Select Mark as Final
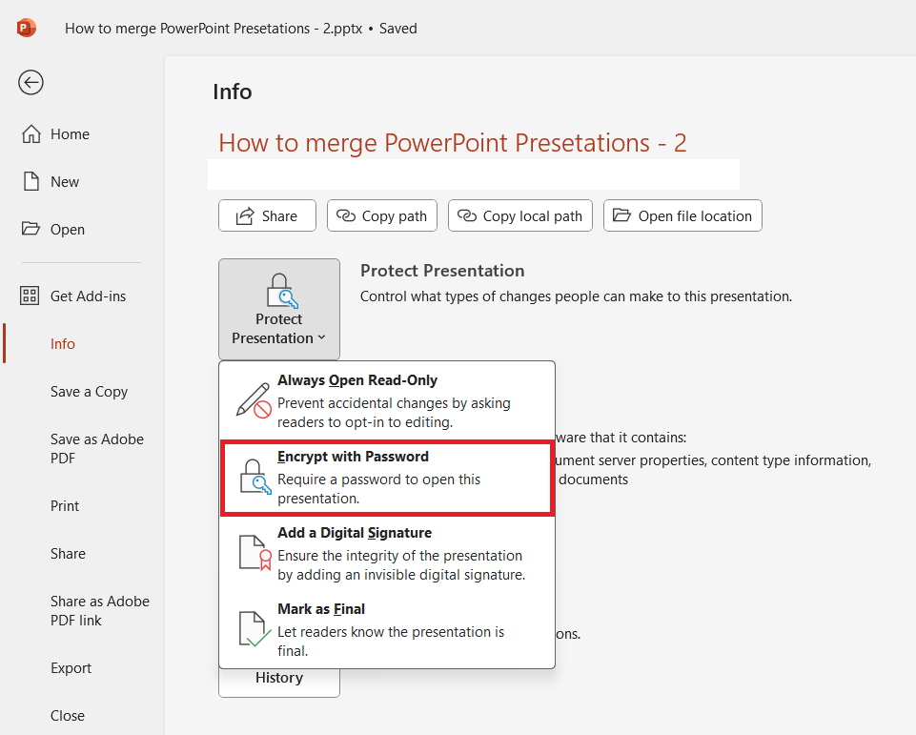 click(x=387, y=629)
